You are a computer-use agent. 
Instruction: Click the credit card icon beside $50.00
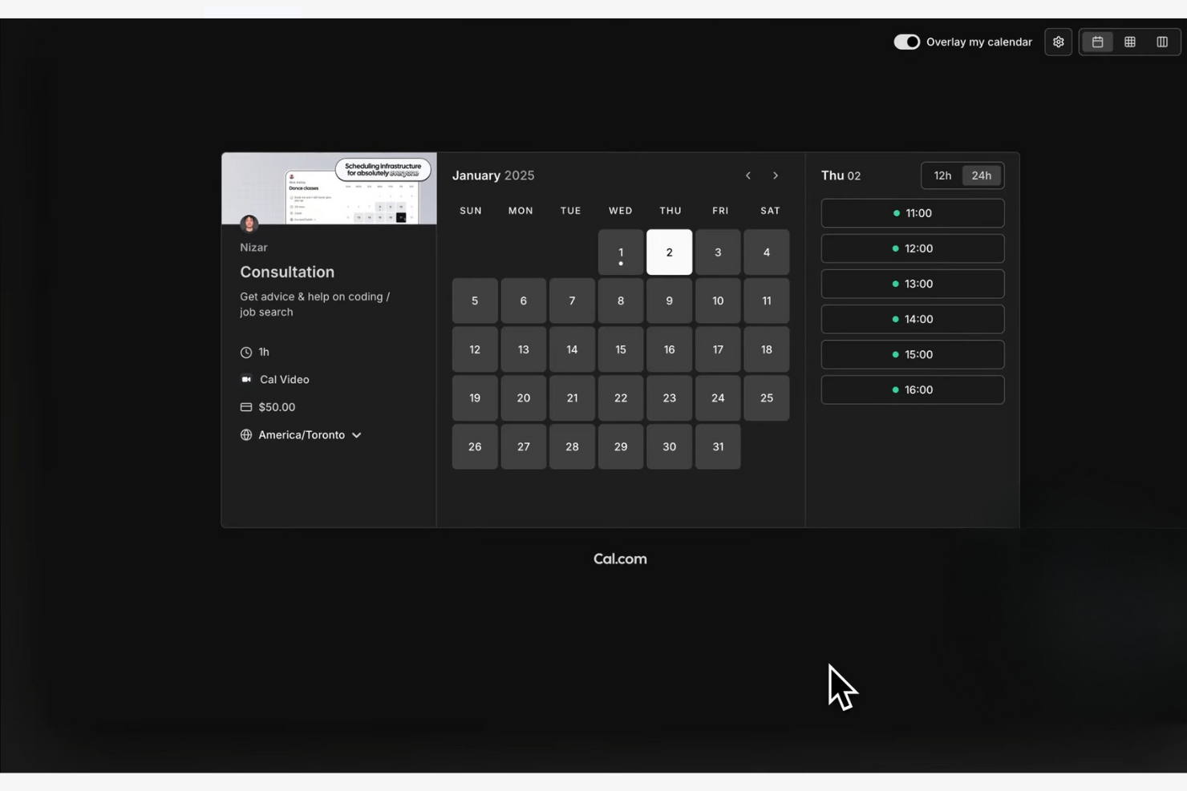tap(246, 407)
